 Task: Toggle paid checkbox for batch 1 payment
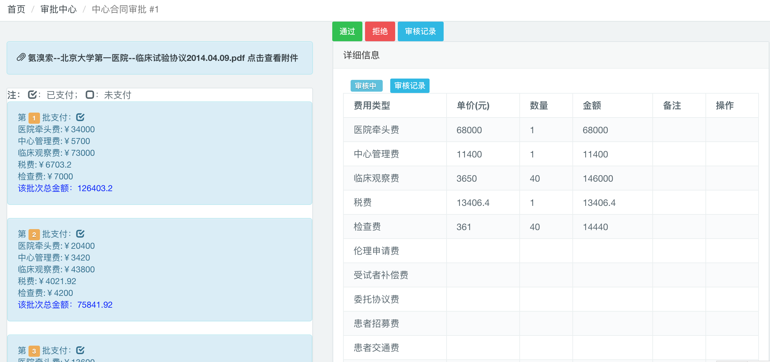[x=80, y=117]
